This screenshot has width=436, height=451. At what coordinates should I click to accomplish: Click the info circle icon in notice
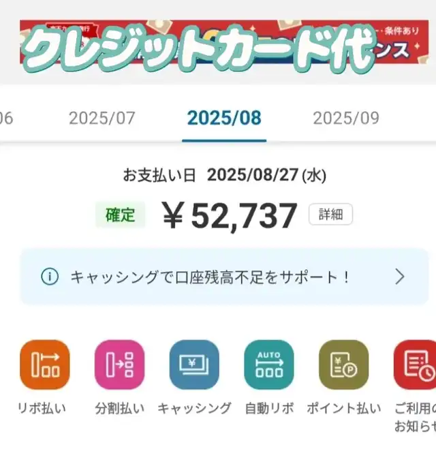tap(50, 277)
